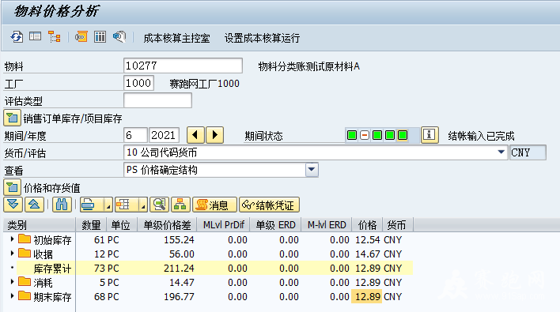Image resolution: width=560 pixels, height=312 pixels.
Task: Click the 工厂 input field with 1000
Action: click(x=138, y=83)
